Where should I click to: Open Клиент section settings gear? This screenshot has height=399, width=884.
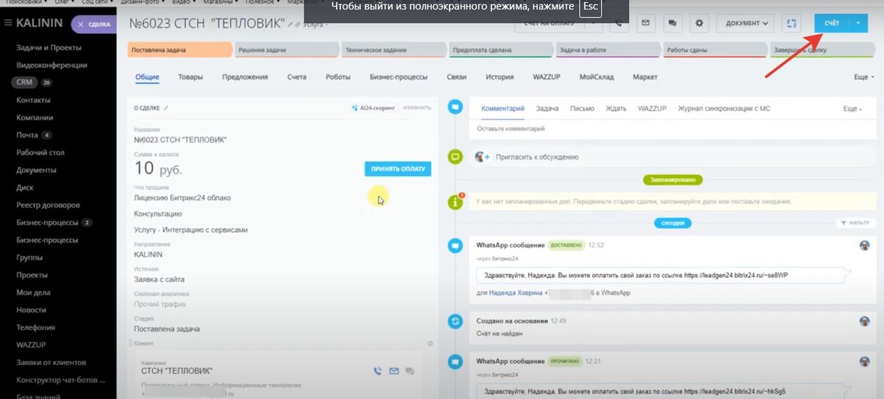[x=430, y=344]
